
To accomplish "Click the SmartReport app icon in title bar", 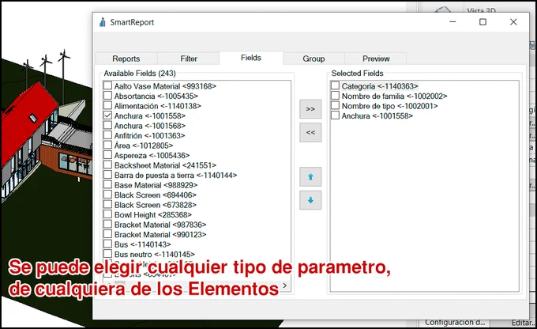I will click(x=102, y=22).
